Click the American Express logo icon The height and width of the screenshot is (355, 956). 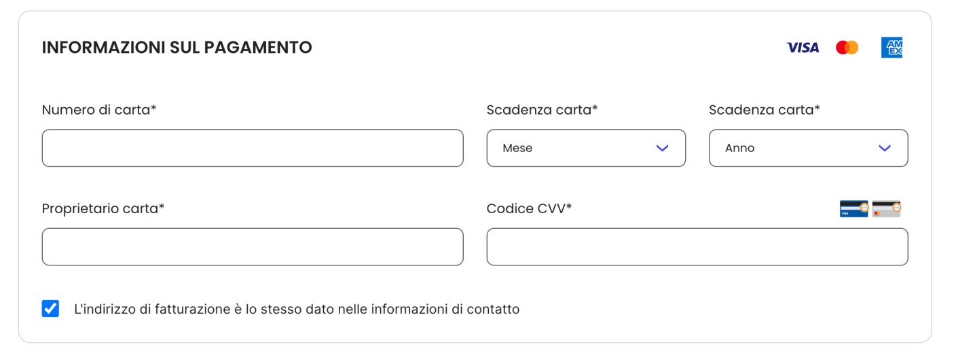(x=891, y=48)
